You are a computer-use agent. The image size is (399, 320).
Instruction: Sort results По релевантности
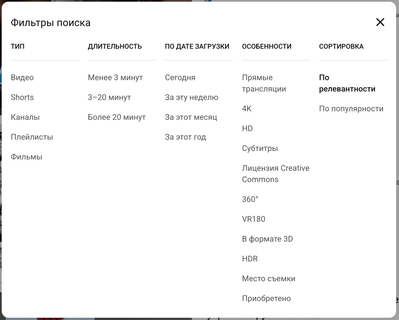tap(347, 83)
